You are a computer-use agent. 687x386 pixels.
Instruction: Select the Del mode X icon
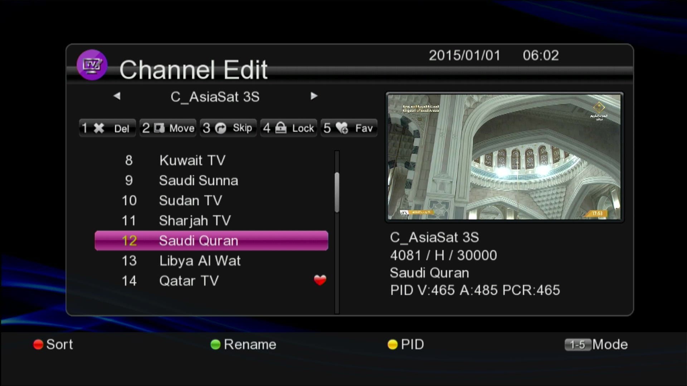click(x=99, y=128)
